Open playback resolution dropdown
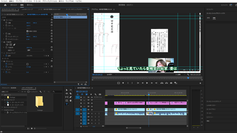The width and height of the screenshot is (237, 133). click(180, 74)
